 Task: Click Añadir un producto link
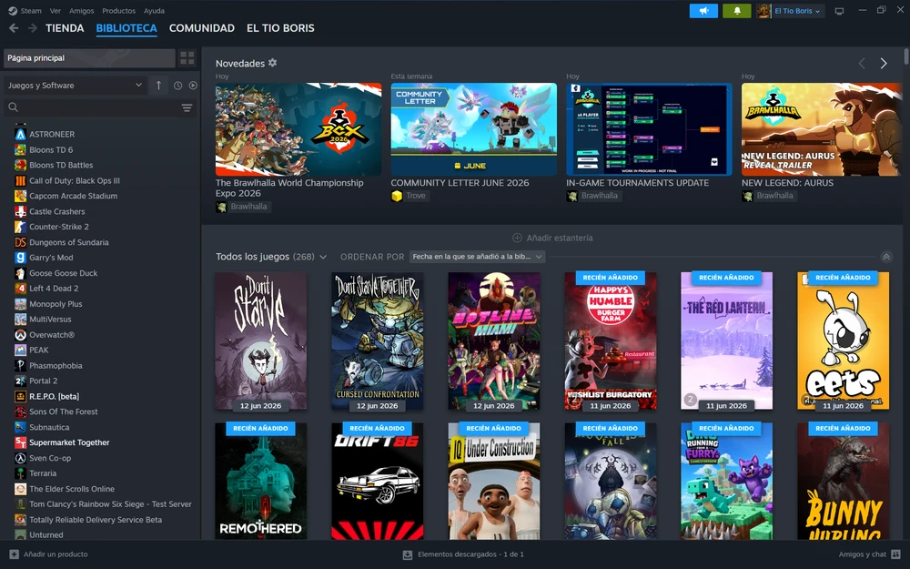point(56,554)
